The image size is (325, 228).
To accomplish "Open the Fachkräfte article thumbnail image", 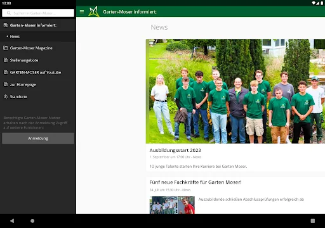I will (x=172, y=205).
